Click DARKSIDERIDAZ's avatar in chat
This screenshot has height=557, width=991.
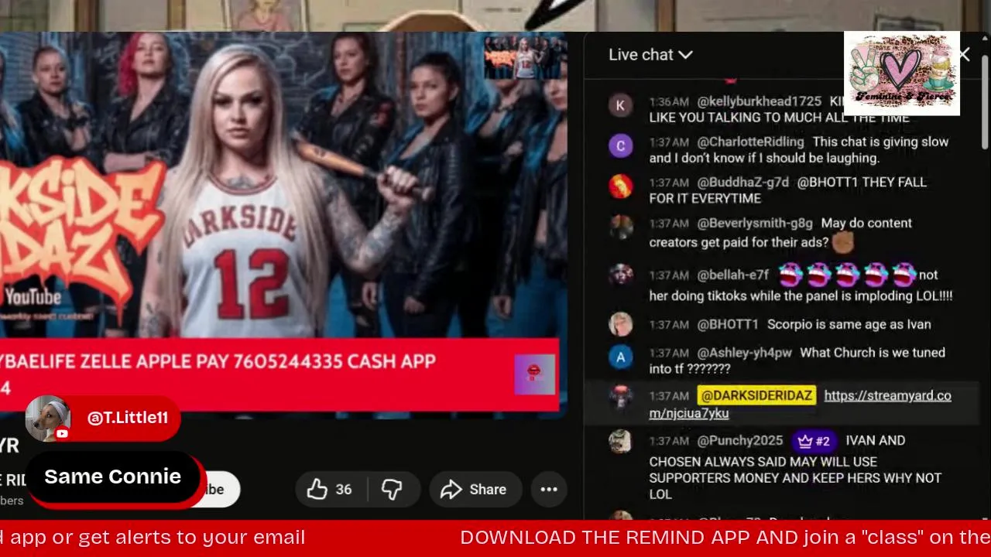click(620, 397)
